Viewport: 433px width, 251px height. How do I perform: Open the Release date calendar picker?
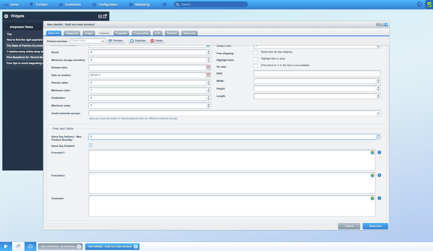point(208,67)
